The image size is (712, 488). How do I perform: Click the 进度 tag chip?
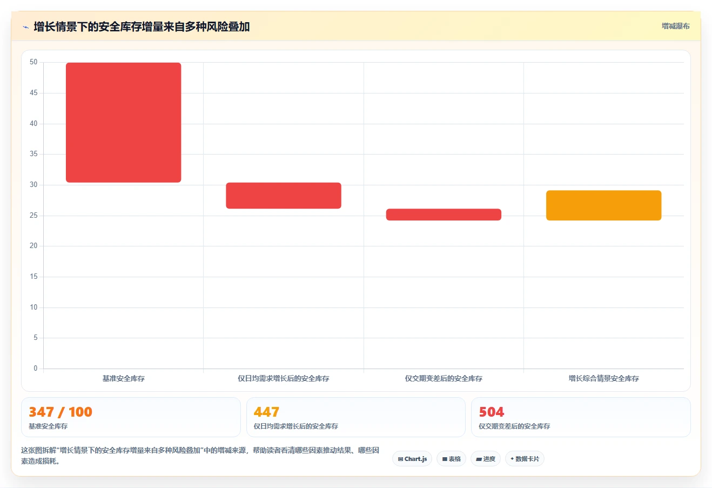(486, 459)
